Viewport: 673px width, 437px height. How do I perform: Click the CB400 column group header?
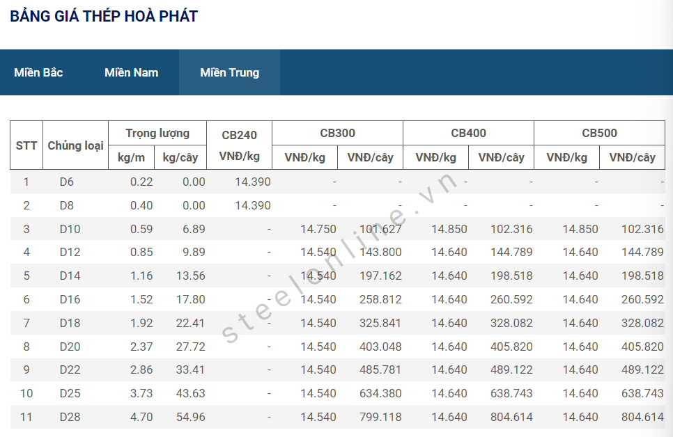(468, 133)
